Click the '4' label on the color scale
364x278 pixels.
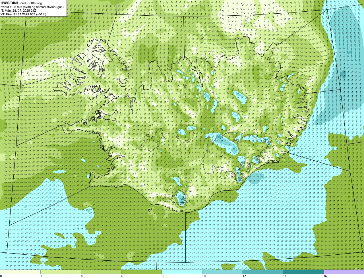(82, 276)
